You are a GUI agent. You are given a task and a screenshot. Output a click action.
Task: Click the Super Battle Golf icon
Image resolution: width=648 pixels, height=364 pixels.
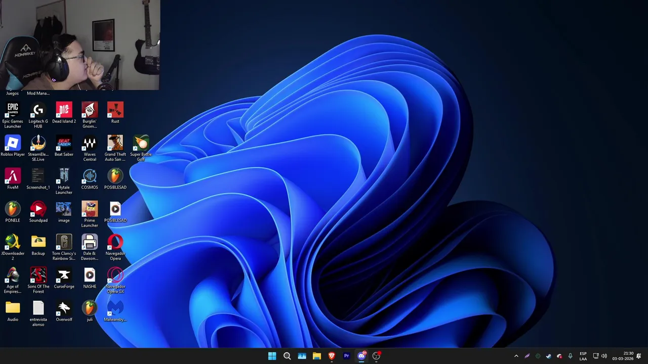[x=141, y=148]
